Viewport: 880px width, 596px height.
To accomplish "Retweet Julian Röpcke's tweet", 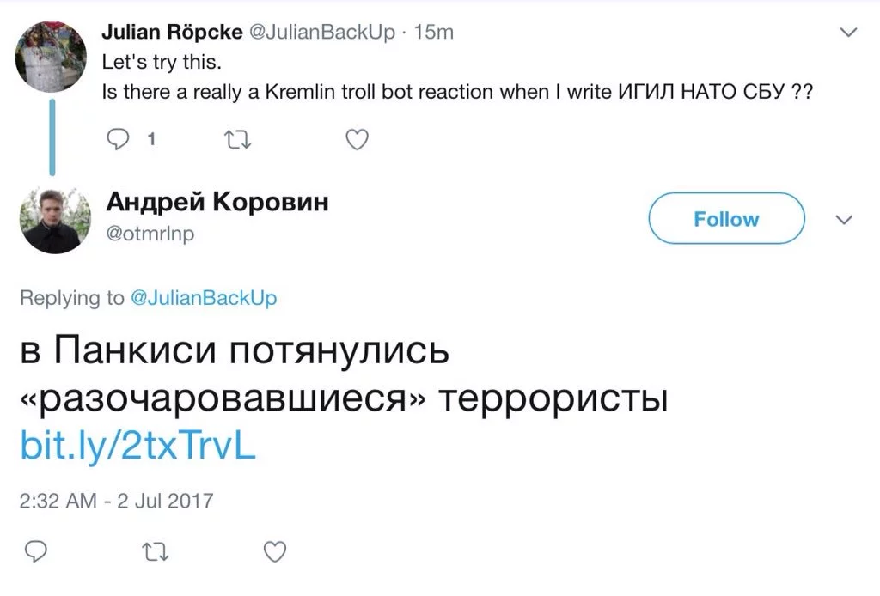I will pos(235,141).
